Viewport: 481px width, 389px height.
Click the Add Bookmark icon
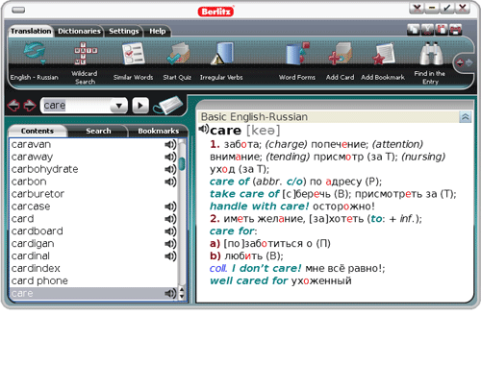383,54
